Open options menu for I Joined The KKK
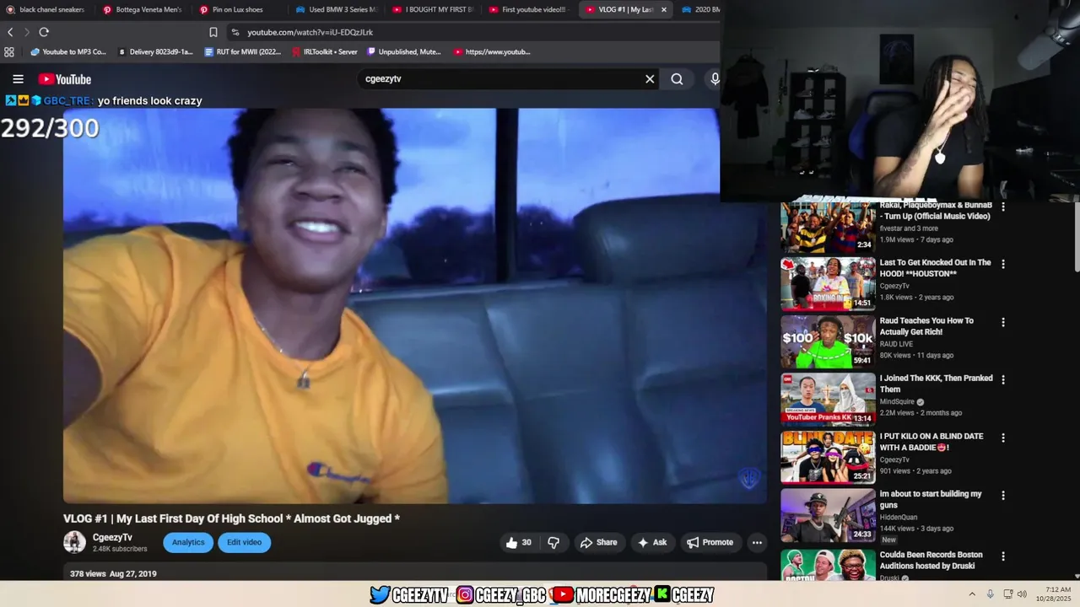This screenshot has width=1080, height=607. click(1003, 380)
